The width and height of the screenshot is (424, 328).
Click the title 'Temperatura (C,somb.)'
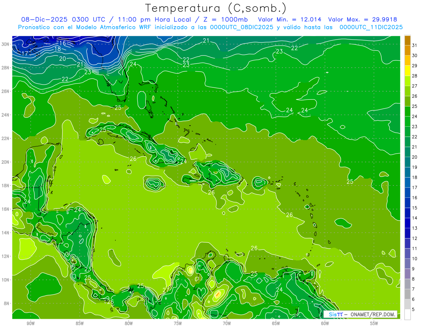pos(216,8)
